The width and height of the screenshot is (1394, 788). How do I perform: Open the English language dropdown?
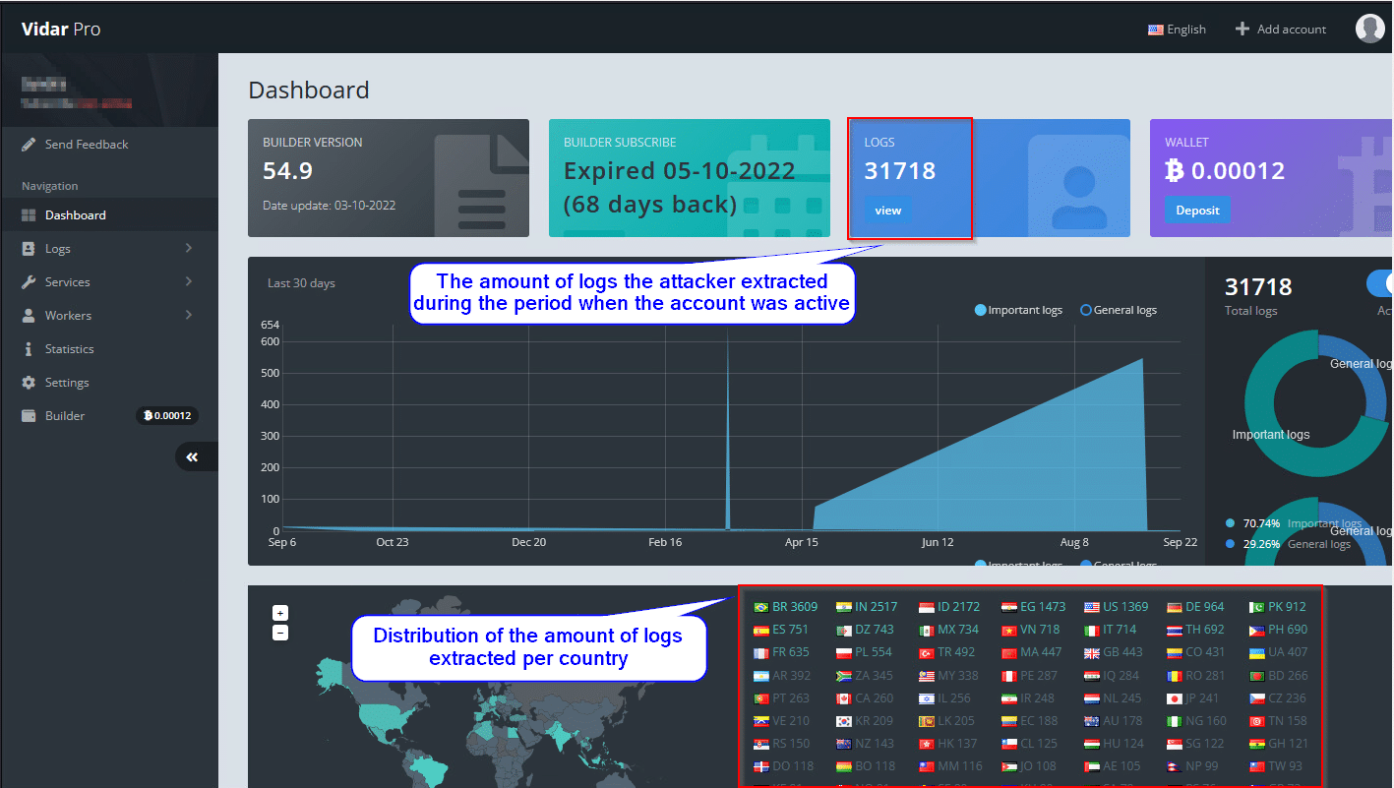click(1177, 30)
